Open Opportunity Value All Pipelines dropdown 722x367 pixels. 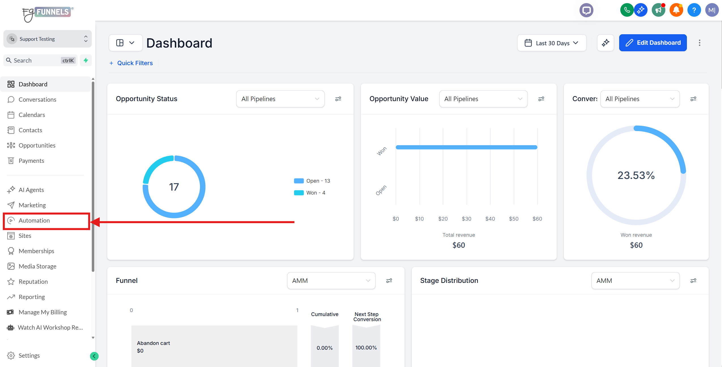pos(483,99)
